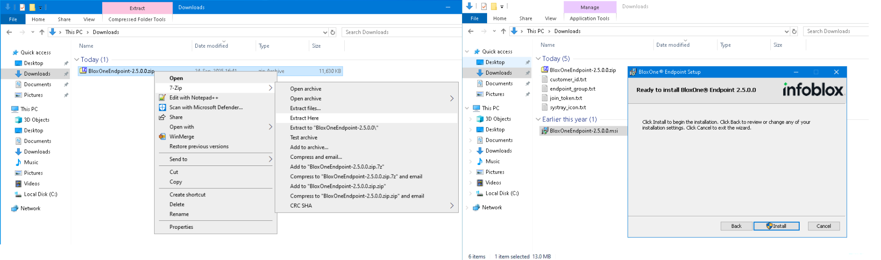Open the Compressed Folder Tools ribbon tab
The height and width of the screenshot is (260, 881).
137,19
